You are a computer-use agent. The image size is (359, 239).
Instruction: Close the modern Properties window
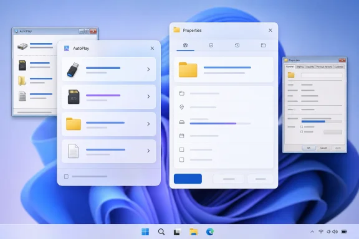(x=270, y=30)
